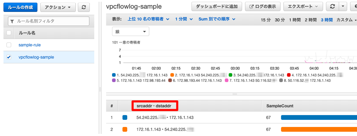Refresh the chart with the top-right refresh icon

[x=333, y=6]
